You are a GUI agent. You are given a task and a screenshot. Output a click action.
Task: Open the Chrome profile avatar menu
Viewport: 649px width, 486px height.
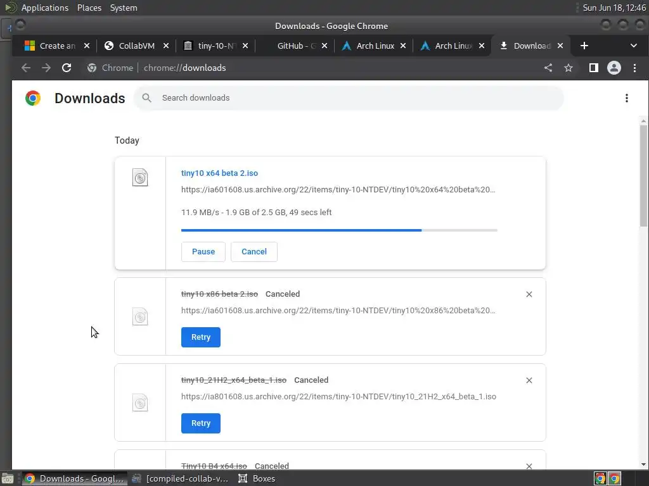(x=614, y=68)
